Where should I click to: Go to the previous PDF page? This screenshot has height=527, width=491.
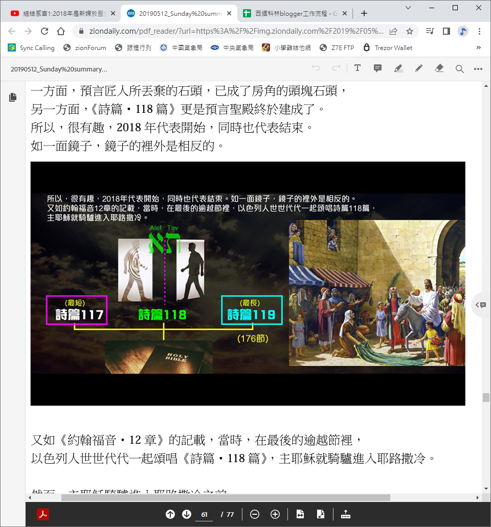pyautogui.click(x=170, y=514)
